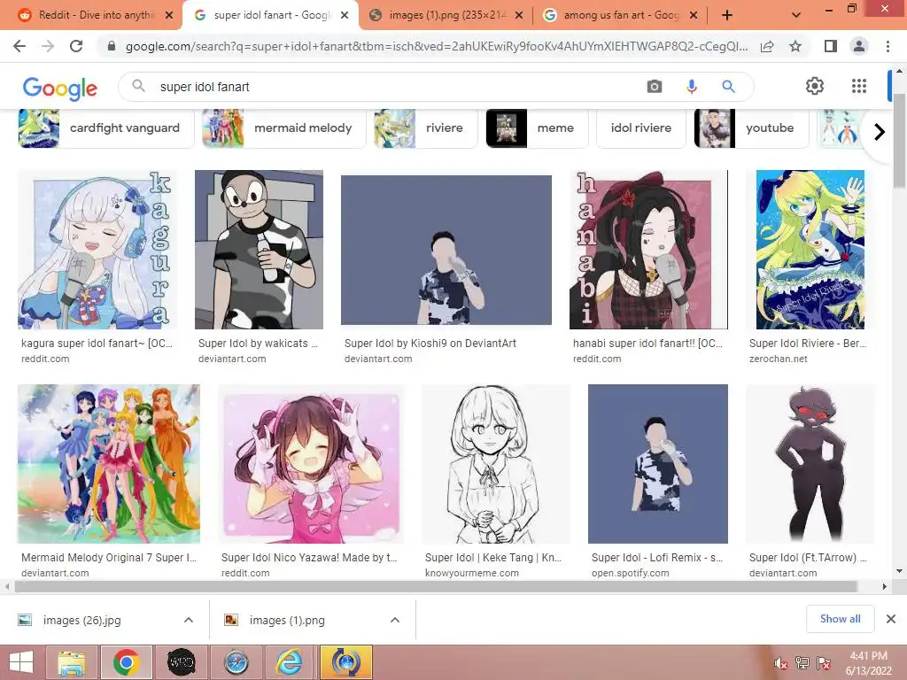Open the Chrome three-dot menu
Viewport: 907px width, 680px height.
[x=888, y=46]
